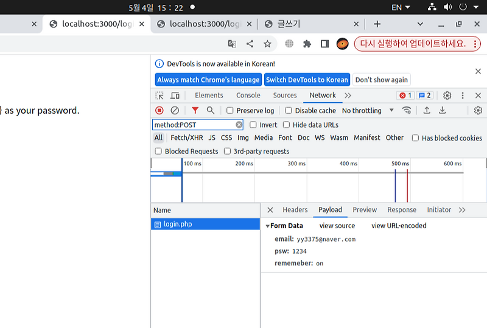The height and width of the screenshot is (328, 487).
Task: Click the translate page icon
Action: [x=232, y=44]
